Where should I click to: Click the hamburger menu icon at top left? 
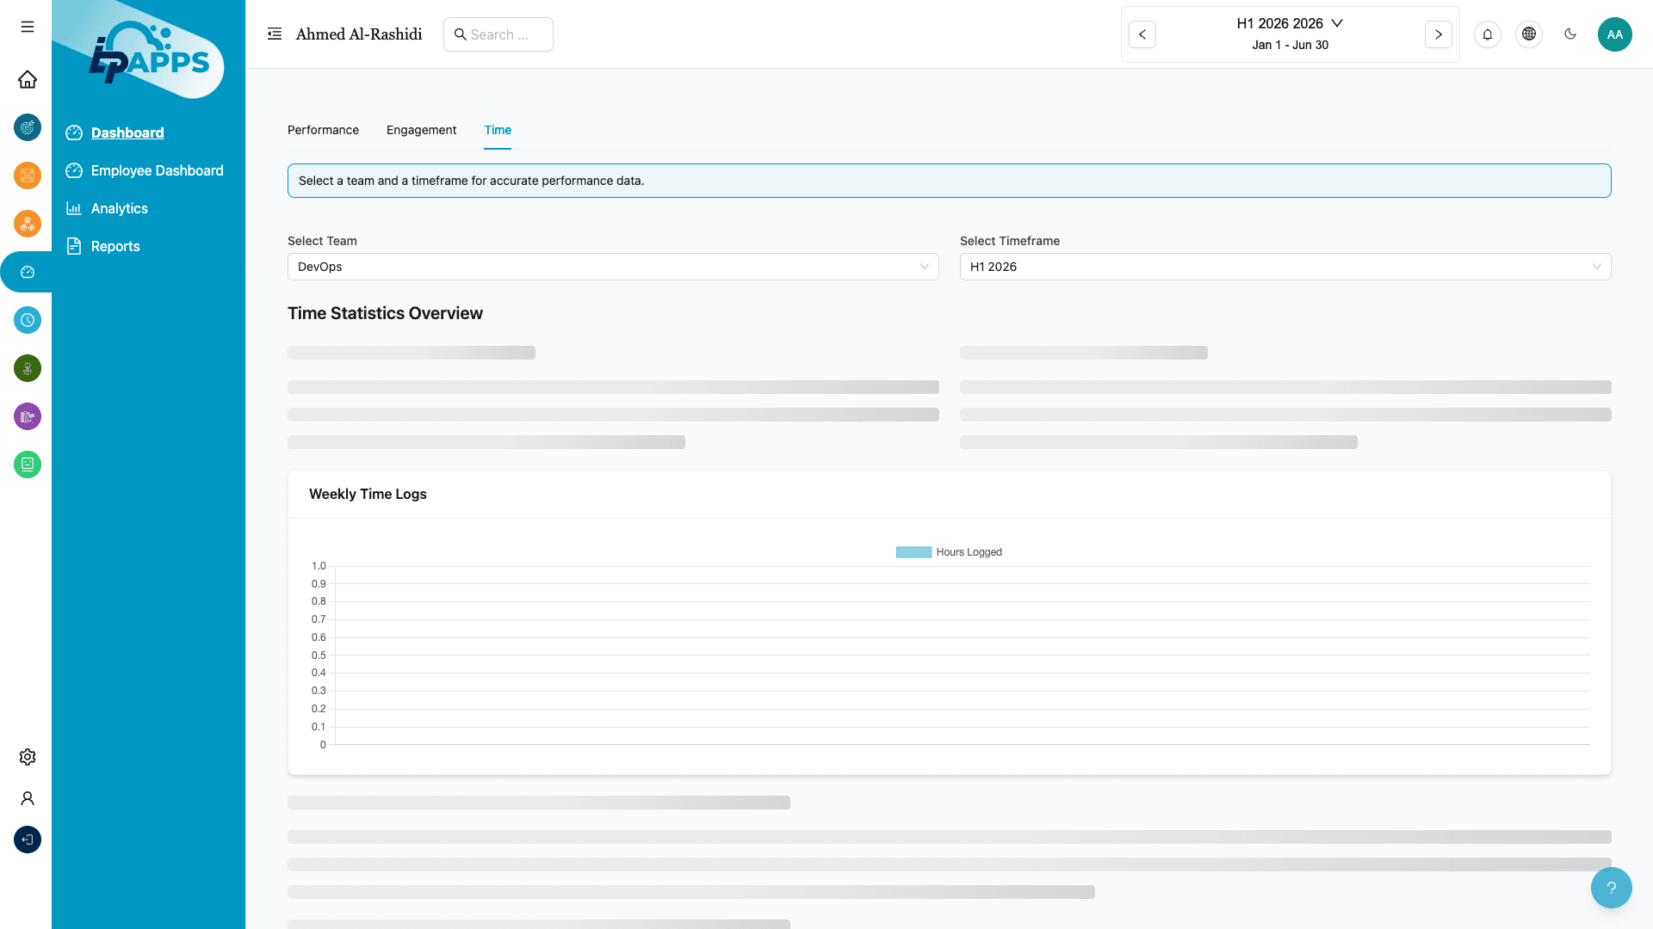point(28,27)
